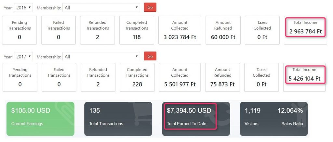Click the 2017 Pending Transactions card
This screenshot has width=333, height=142.
tap(20, 77)
